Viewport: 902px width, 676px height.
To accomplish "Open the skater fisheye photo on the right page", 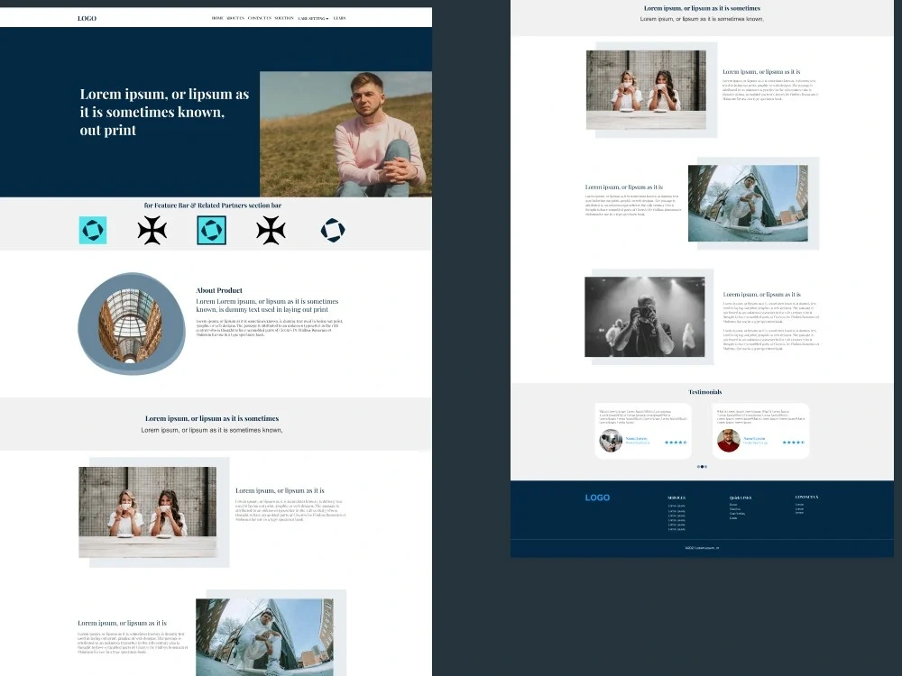I will click(x=748, y=203).
